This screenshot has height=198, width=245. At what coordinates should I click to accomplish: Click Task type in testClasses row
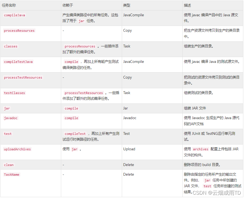tap(127, 93)
